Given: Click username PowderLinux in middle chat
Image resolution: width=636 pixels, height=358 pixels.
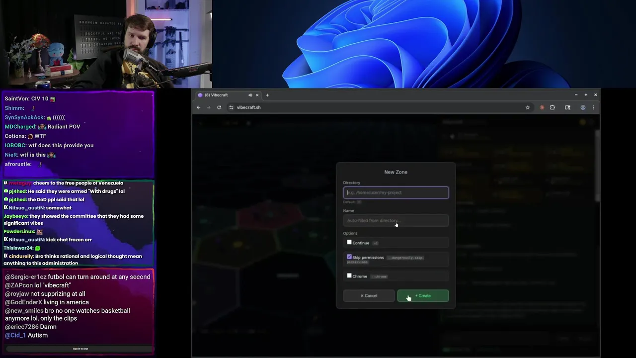Looking at the screenshot, I should pyautogui.click(x=19, y=232).
